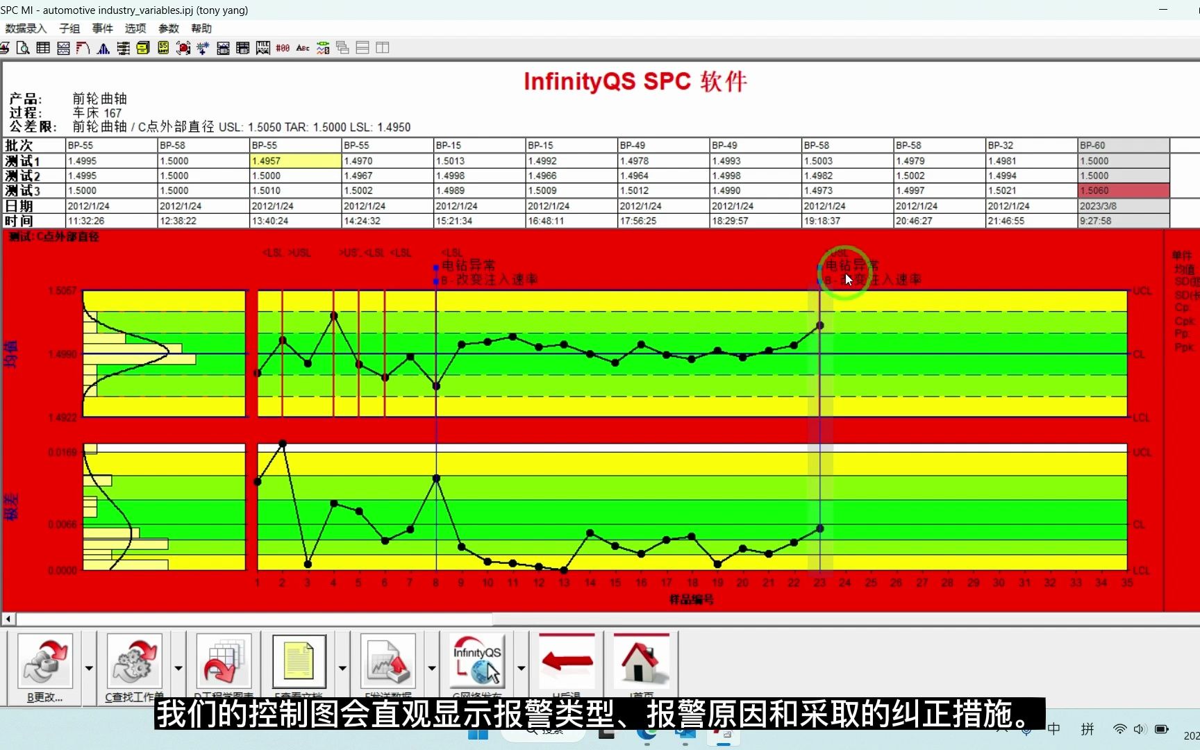Click the C查找工作单 gears button
This screenshot has height=750, width=1200.
[x=135, y=667]
